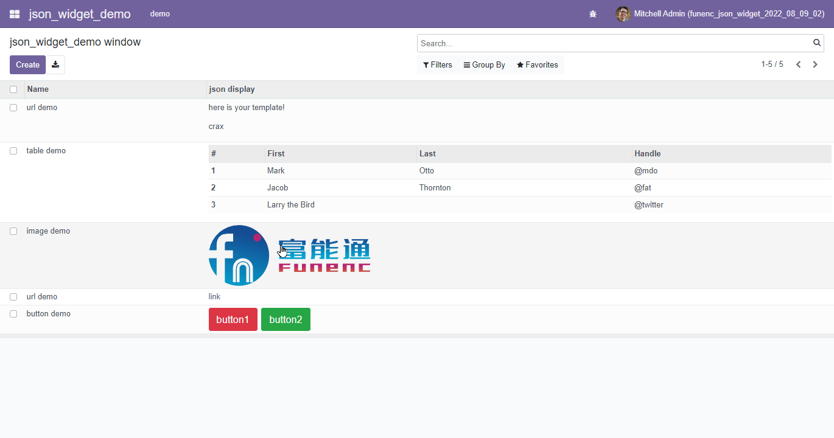Select all records with the header checkbox
This screenshot has width=834, height=438.
[13, 89]
